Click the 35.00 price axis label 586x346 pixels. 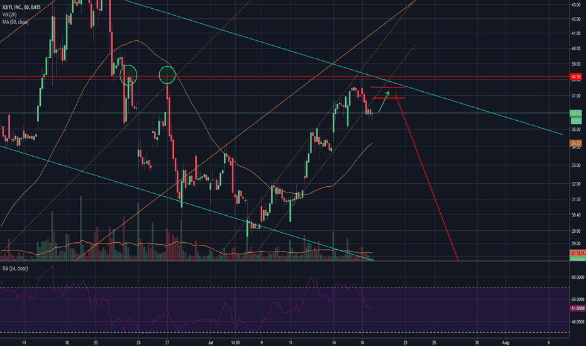point(575,130)
